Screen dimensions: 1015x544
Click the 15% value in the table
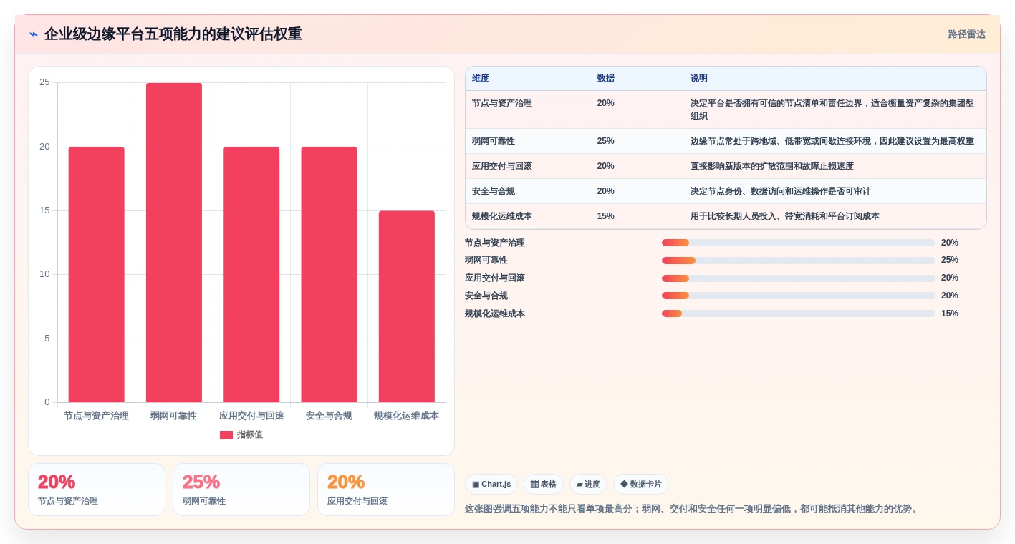606,216
